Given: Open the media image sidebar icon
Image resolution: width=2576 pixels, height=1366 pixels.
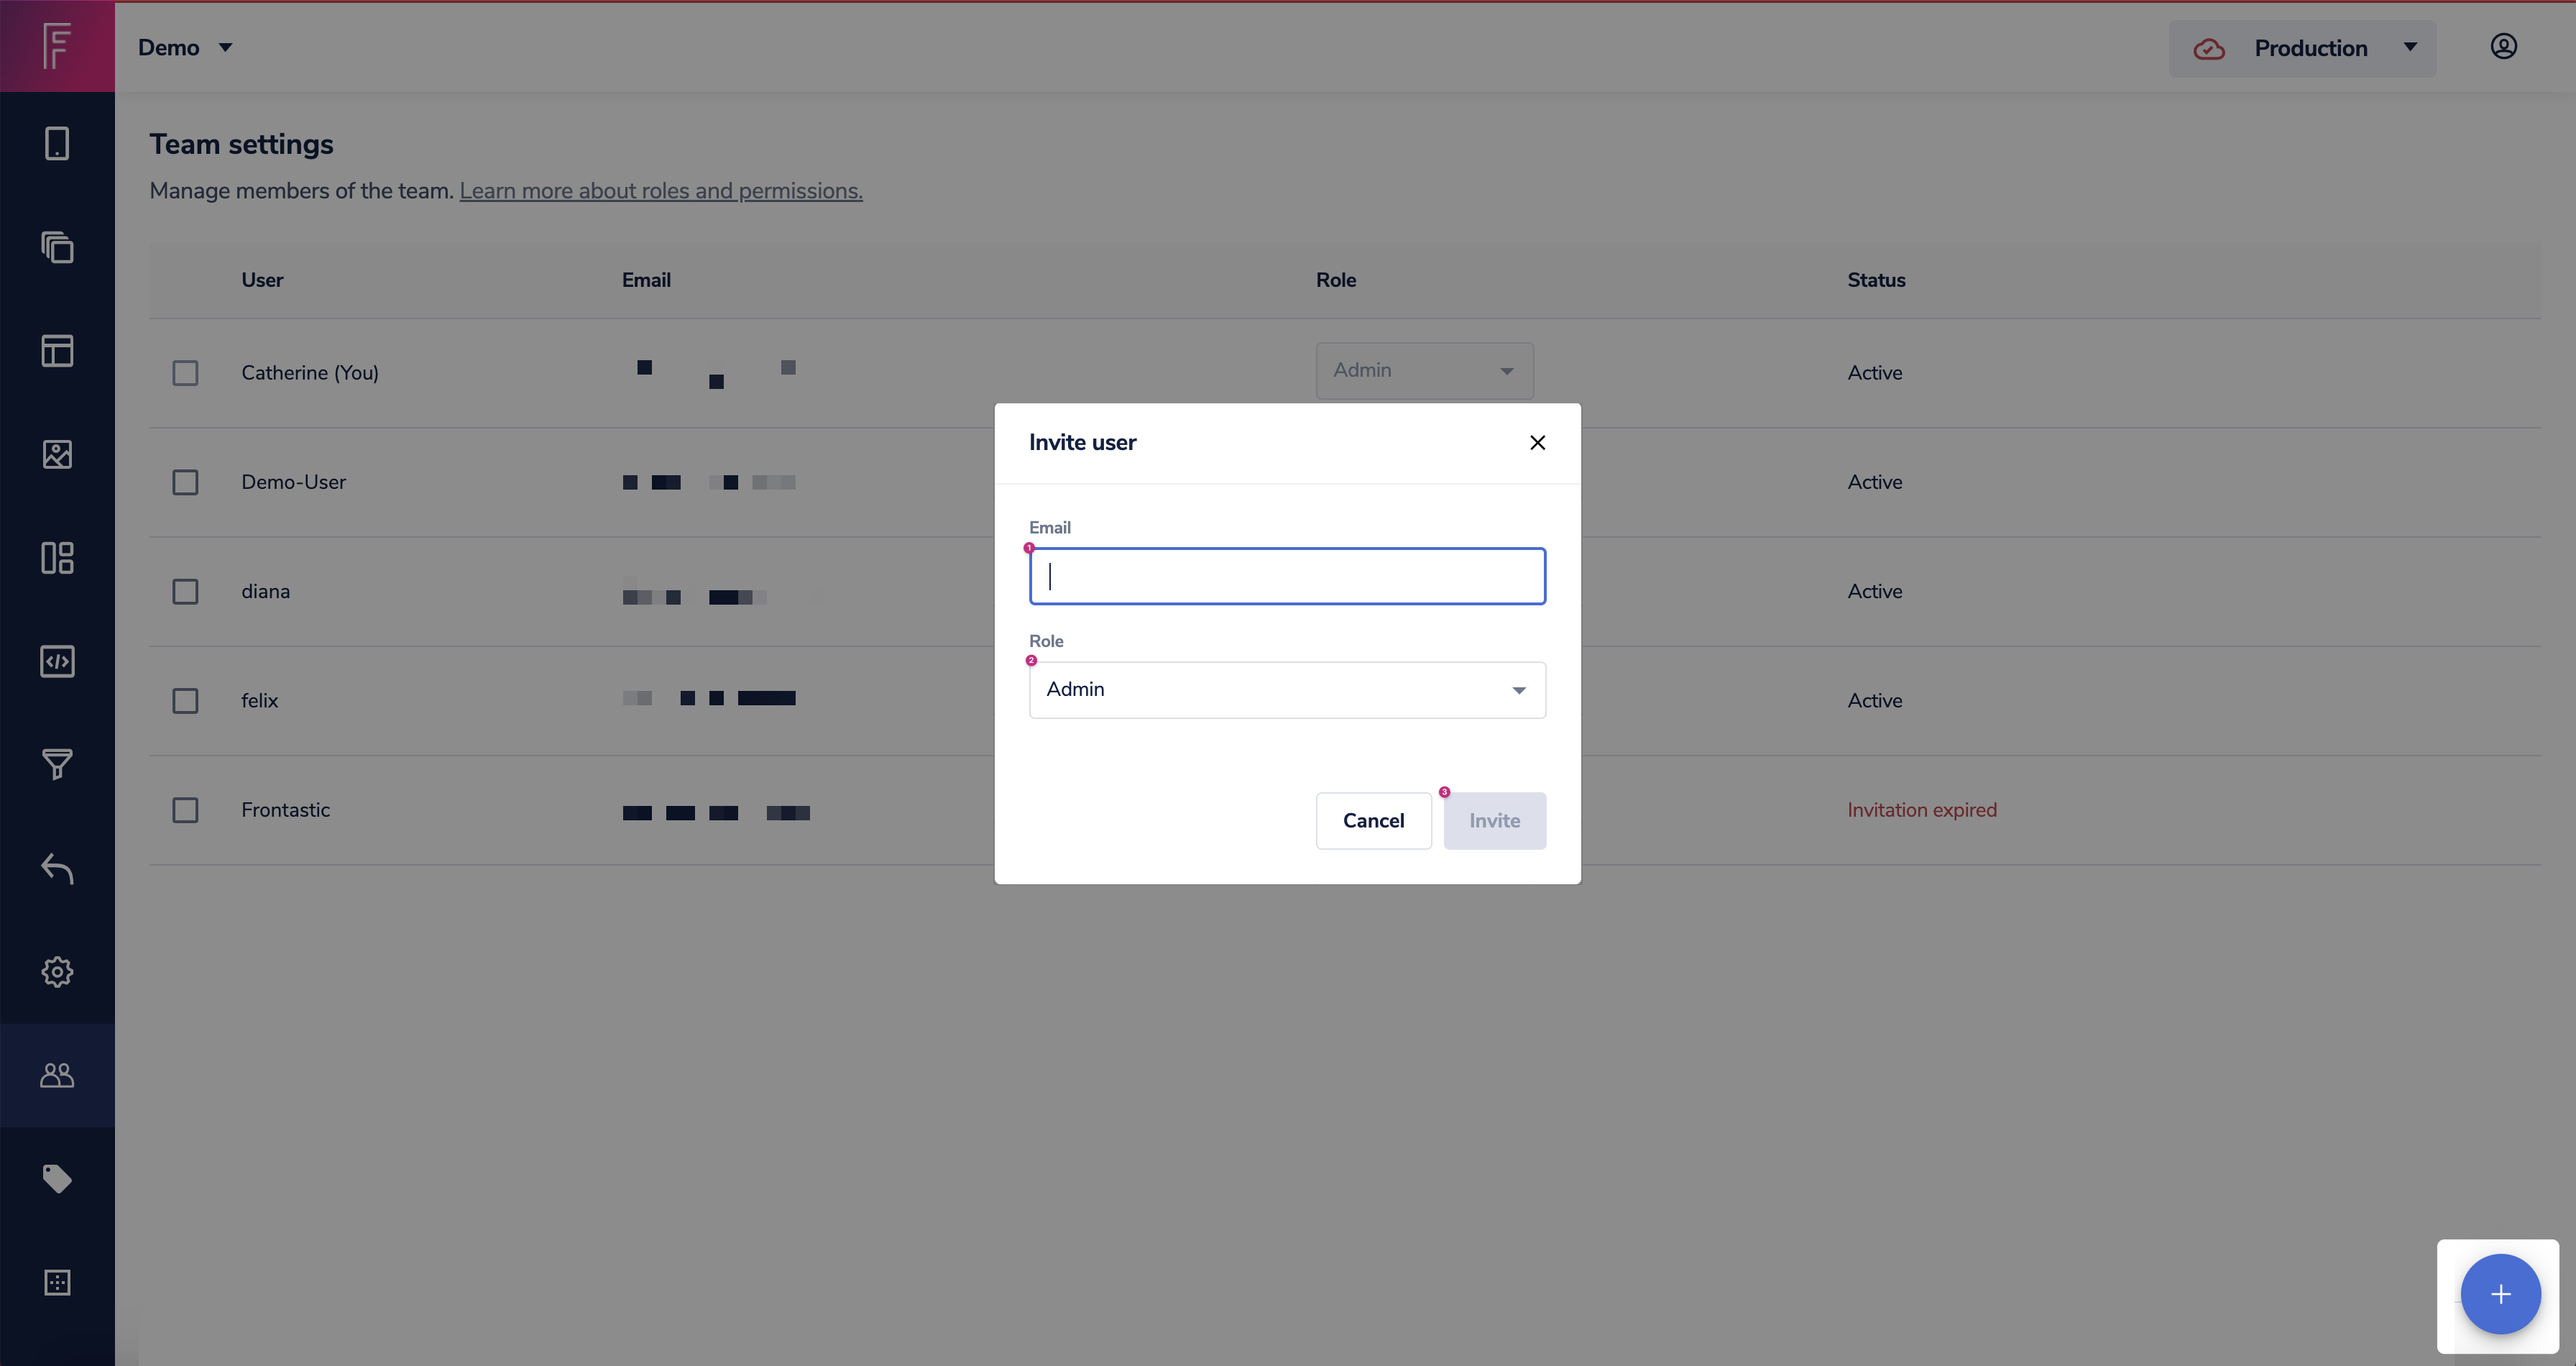Looking at the screenshot, I should coord(57,454).
